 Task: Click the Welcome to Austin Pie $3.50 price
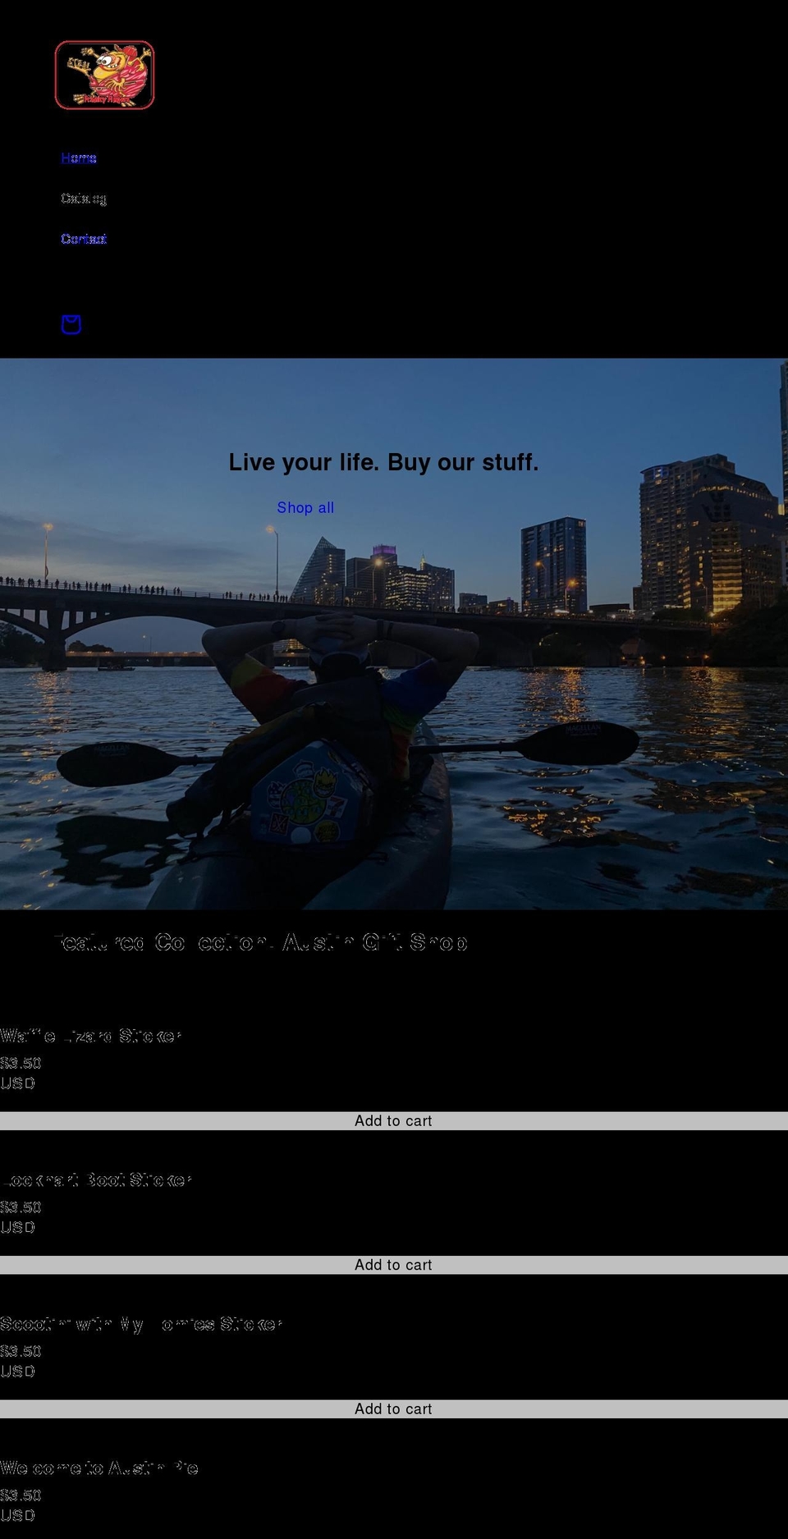21,1495
